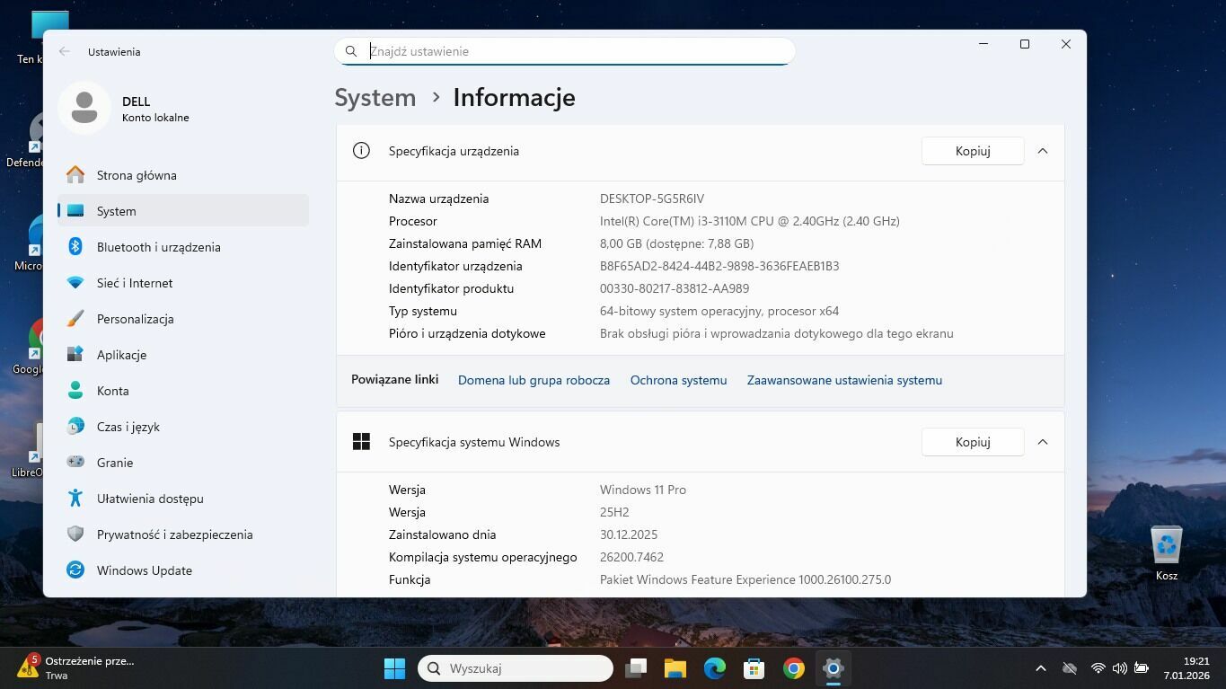Collapse the Specyfikacja urządzenia section
This screenshot has width=1226, height=689.
pos(1043,151)
